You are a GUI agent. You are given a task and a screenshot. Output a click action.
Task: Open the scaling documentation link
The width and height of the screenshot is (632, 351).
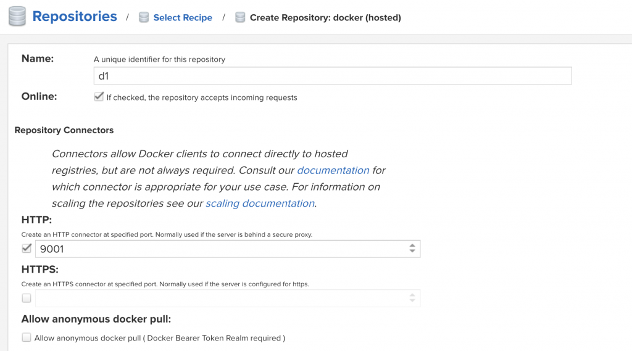point(260,204)
